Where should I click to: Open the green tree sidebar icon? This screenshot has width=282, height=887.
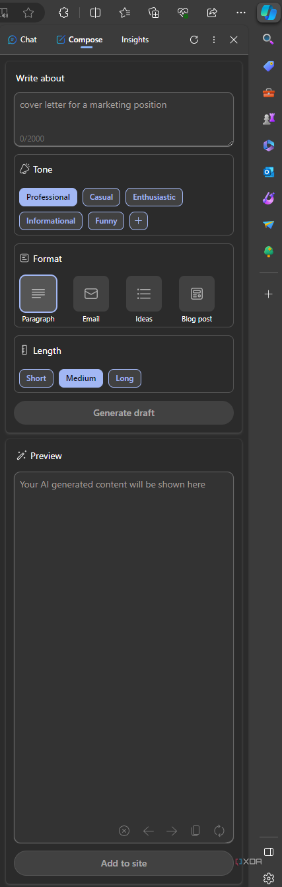point(268,251)
